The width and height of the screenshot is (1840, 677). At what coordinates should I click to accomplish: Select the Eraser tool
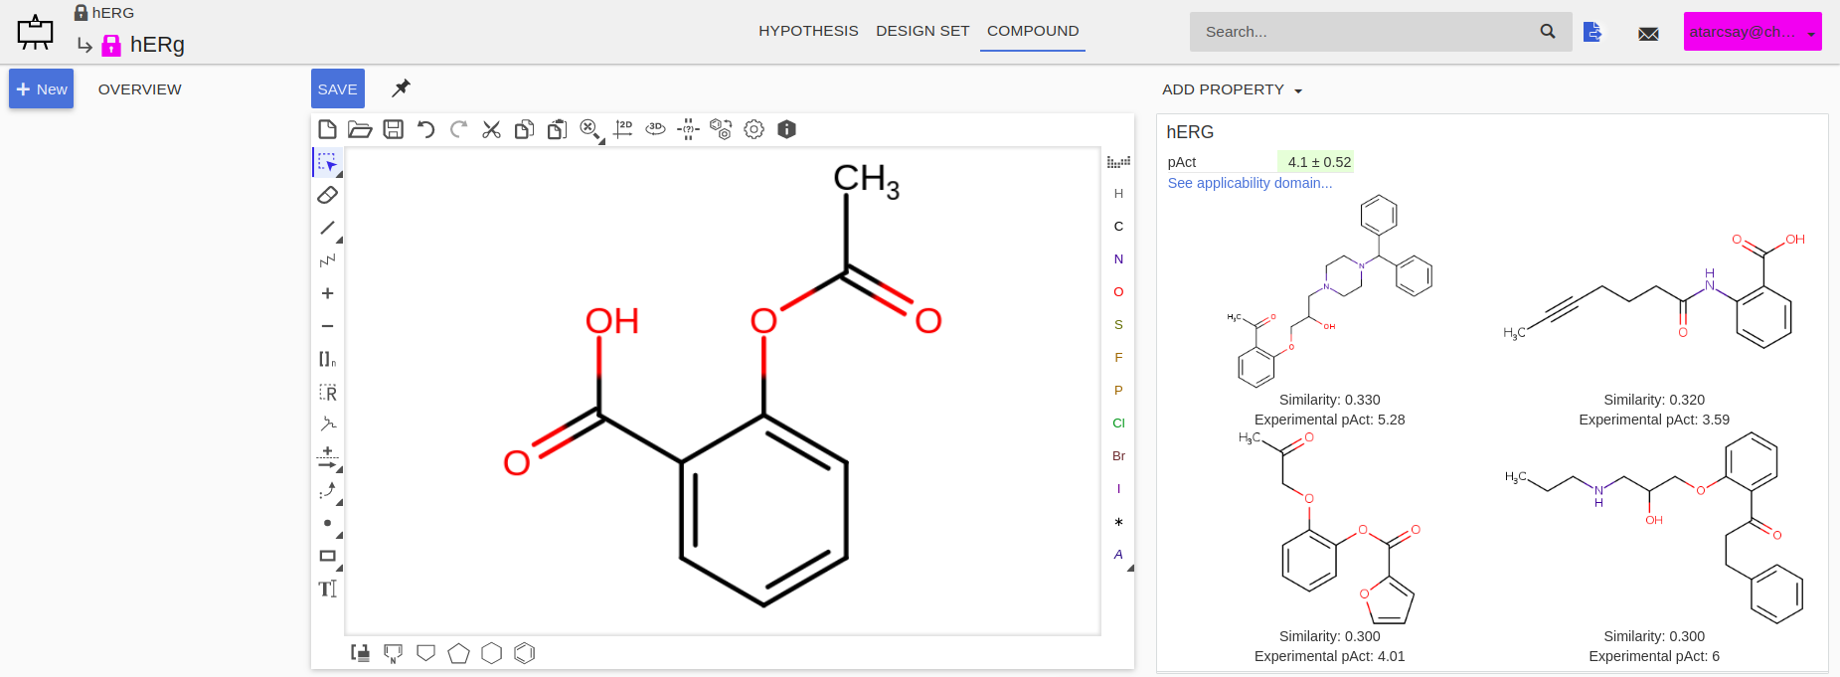(x=327, y=195)
